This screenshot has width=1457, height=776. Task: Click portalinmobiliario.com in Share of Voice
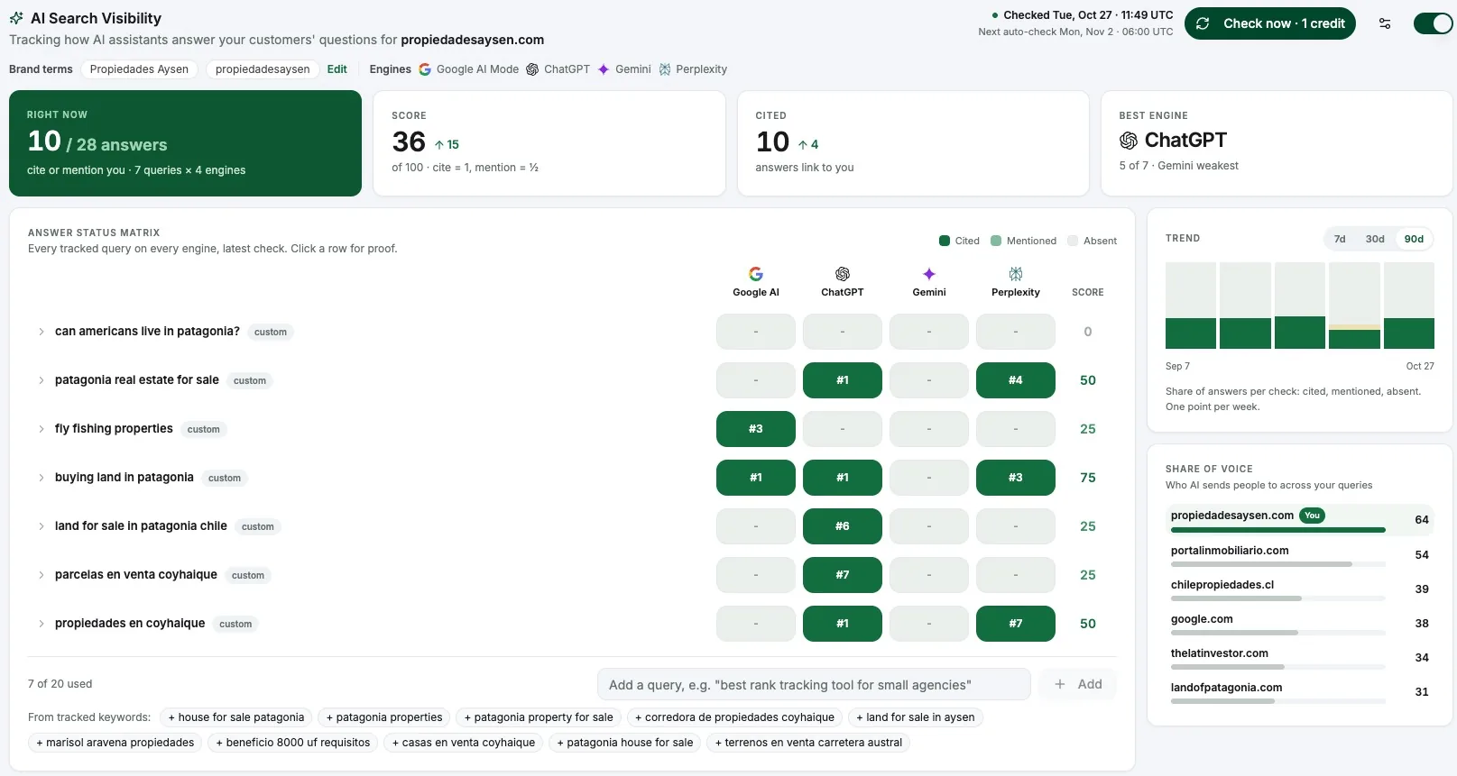[x=1230, y=551]
